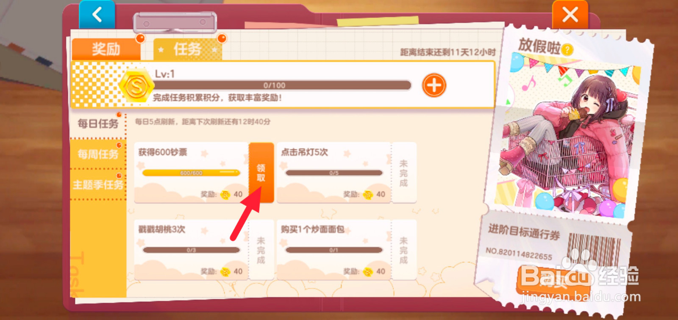Tap the coin reward icon on 点击吊灯5次

pos(368,194)
